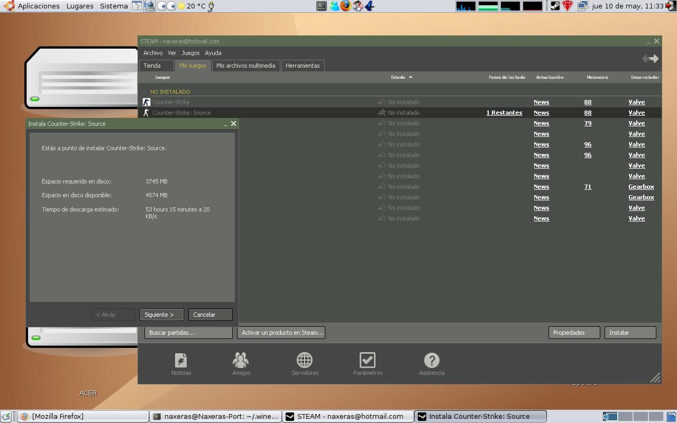Viewport: 677px width, 423px height.
Task: Click the 1 Restantes guest pass link
Action: point(504,113)
